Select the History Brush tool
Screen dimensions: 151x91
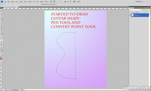2,30
